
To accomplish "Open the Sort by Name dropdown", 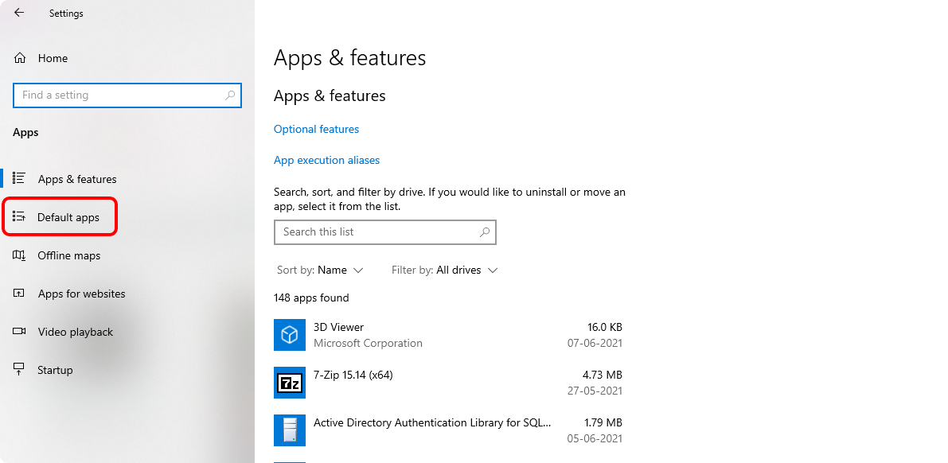I will (320, 270).
